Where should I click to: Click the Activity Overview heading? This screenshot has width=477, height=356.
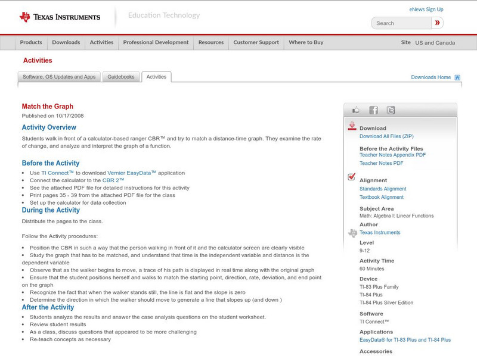pos(49,127)
